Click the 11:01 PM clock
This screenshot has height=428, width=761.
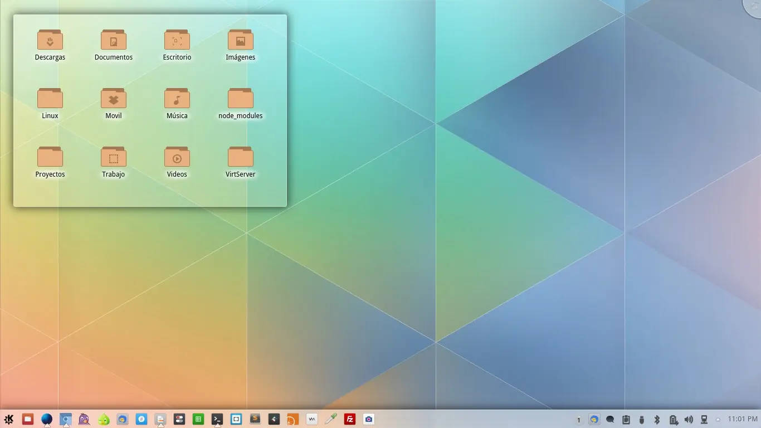[x=743, y=419]
